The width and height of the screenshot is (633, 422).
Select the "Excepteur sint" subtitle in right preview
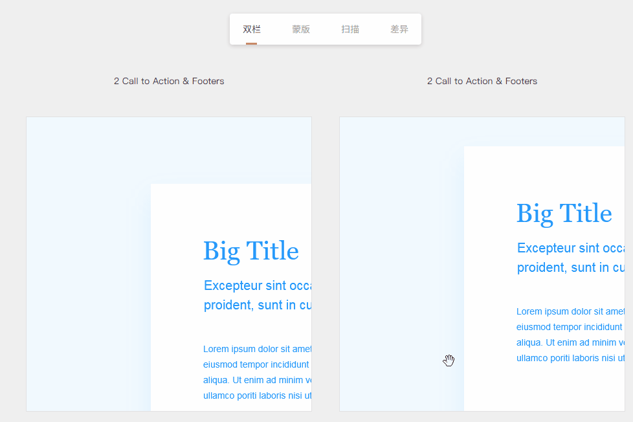coord(570,248)
